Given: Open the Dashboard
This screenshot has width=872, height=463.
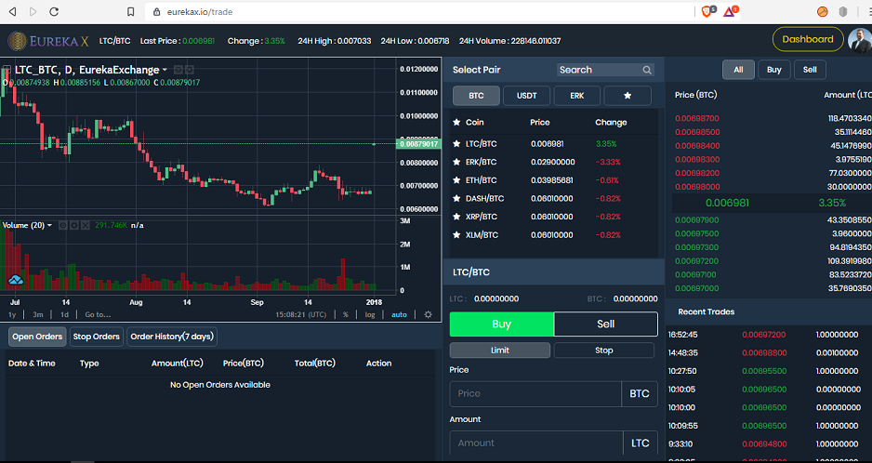Looking at the screenshot, I should (808, 39).
